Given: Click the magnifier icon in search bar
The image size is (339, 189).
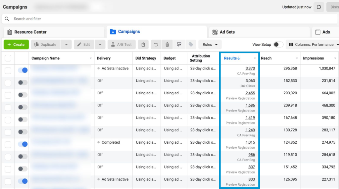Looking at the screenshot, I should [x=7, y=19].
